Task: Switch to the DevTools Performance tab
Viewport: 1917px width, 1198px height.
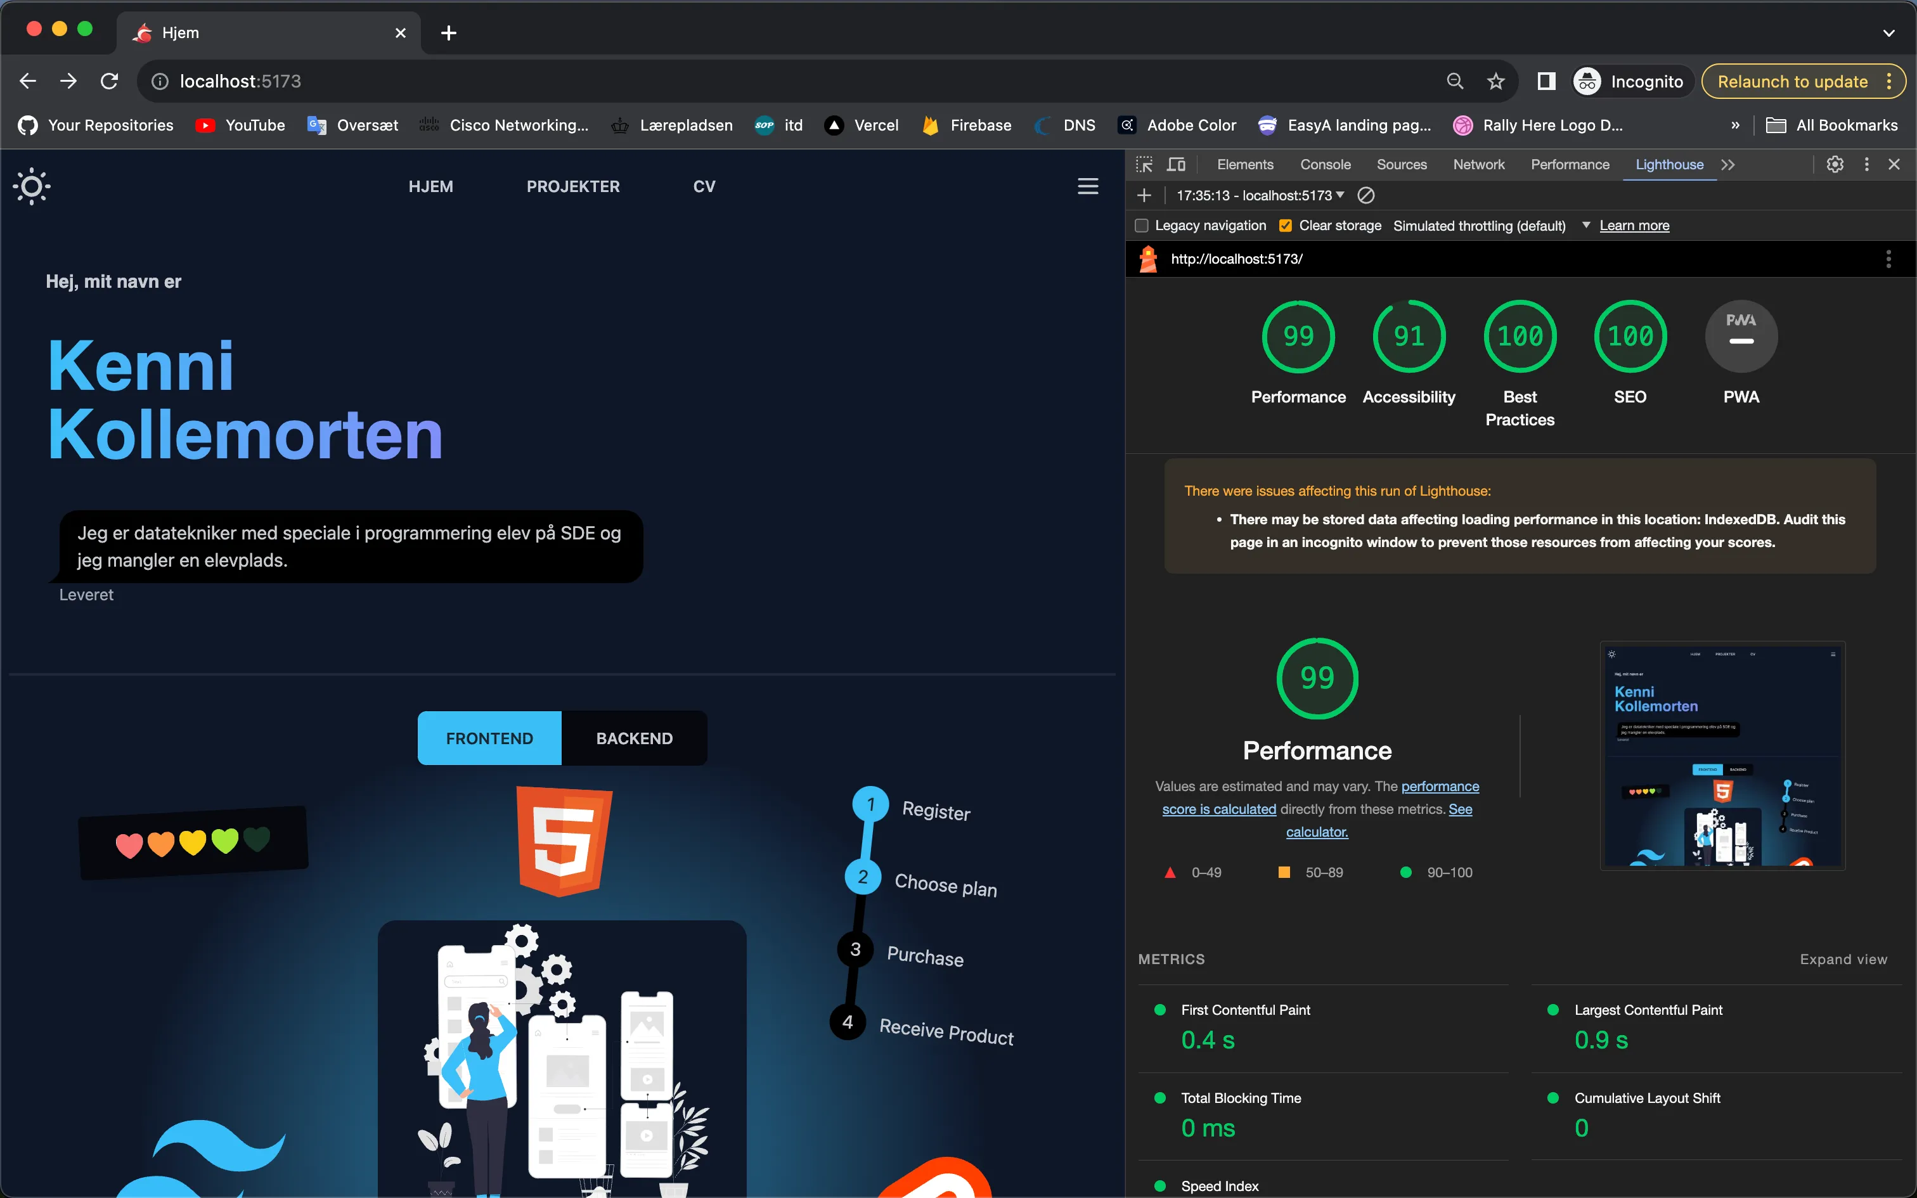Action: point(1569,164)
